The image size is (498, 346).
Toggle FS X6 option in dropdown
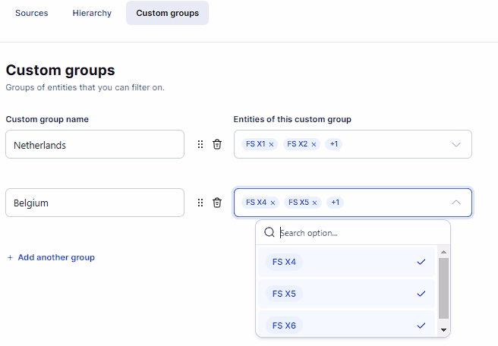[x=347, y=326]
